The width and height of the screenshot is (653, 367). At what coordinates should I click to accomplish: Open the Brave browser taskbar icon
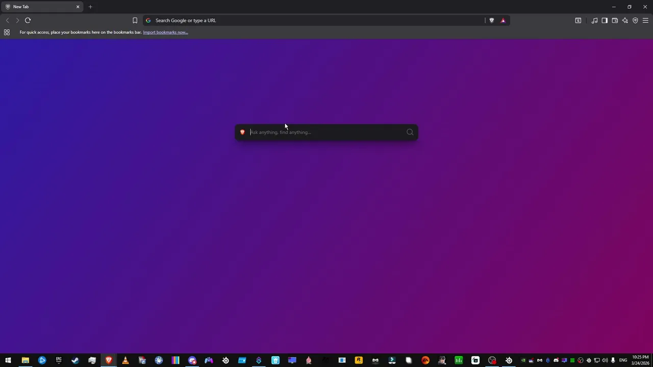(x=109, y=360)
